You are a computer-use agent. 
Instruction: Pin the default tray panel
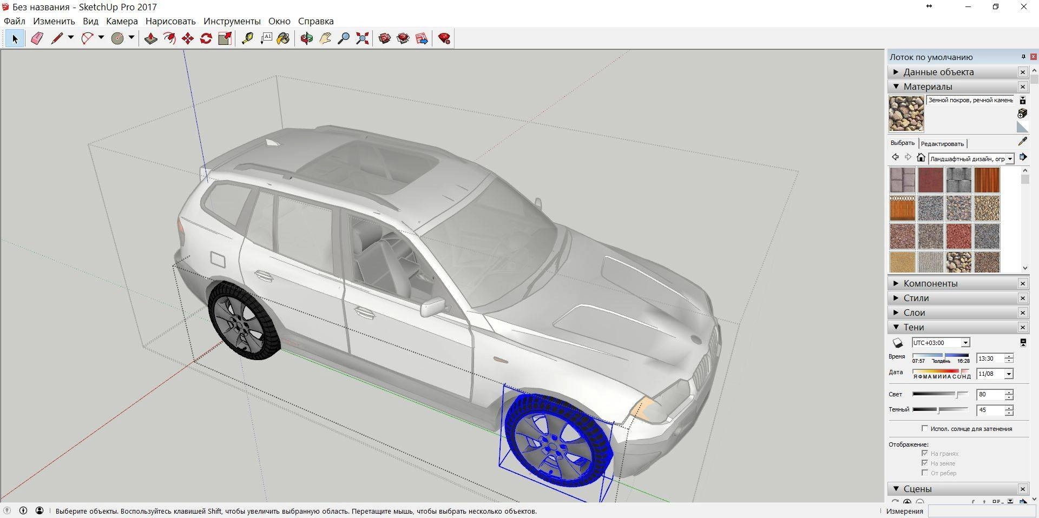(x=1023, y=57)
